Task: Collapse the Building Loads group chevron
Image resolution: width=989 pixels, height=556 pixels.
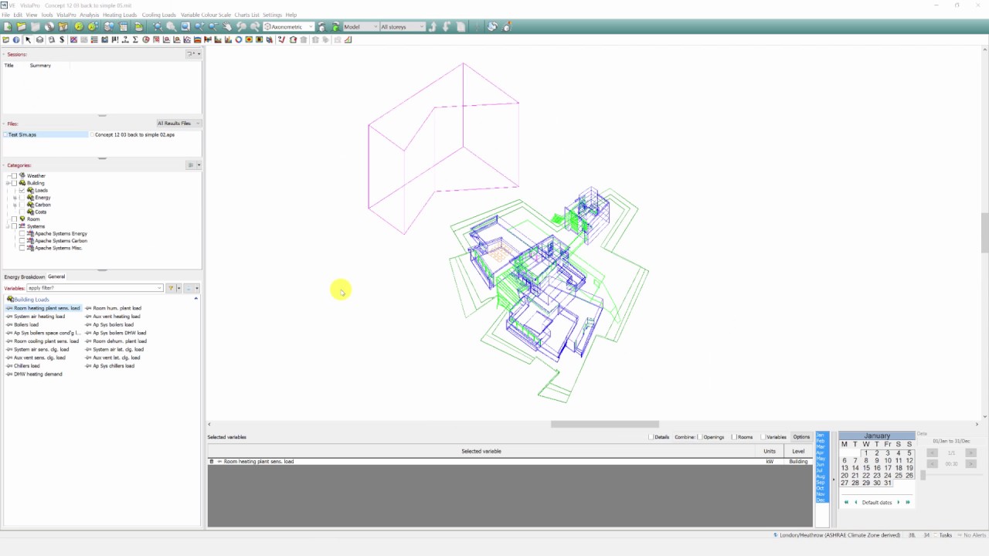Action: point(195,299)
